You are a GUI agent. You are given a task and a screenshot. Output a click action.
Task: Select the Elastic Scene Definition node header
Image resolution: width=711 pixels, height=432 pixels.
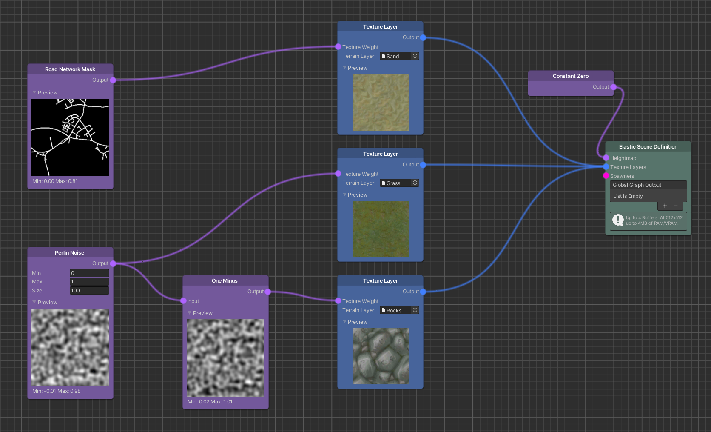pos(648,147)
